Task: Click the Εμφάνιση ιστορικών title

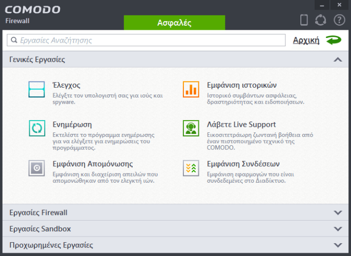Action: [x=242, y=85]
